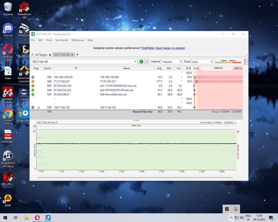
Task: Select the green hop 2 circle icon
Action: click(x=33, y=77)
